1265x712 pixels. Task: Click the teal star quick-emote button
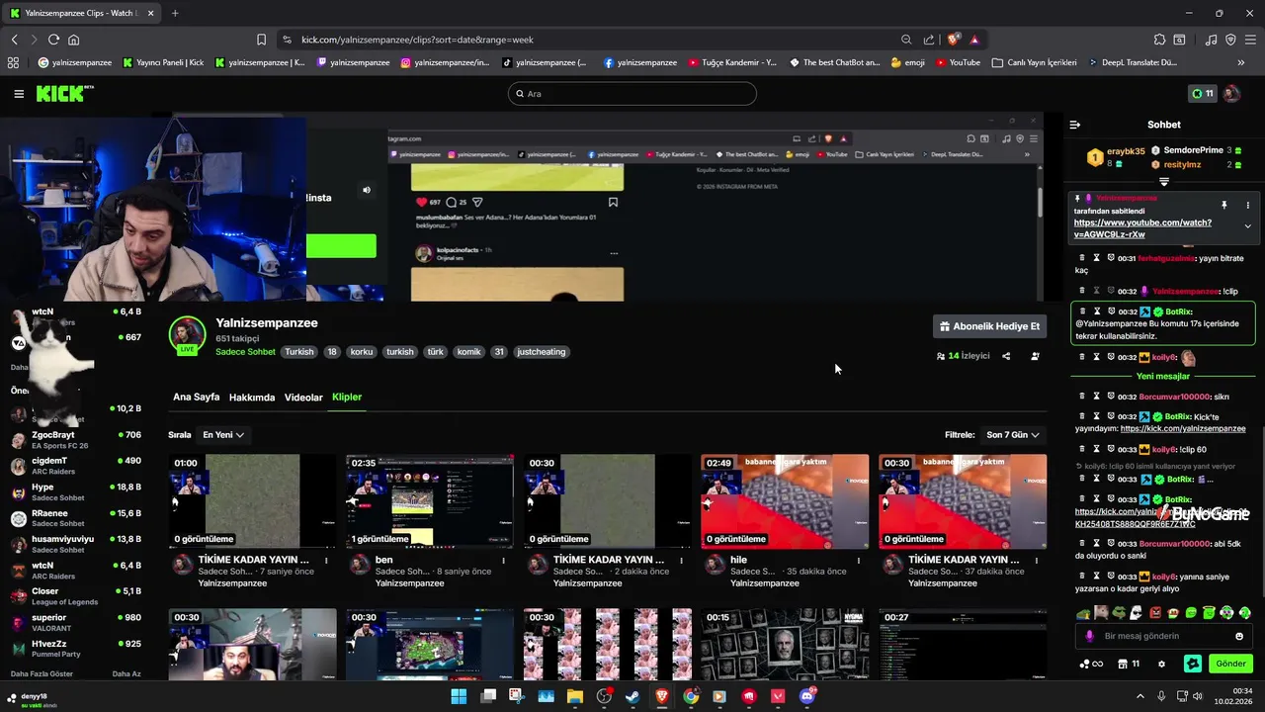1193,664
